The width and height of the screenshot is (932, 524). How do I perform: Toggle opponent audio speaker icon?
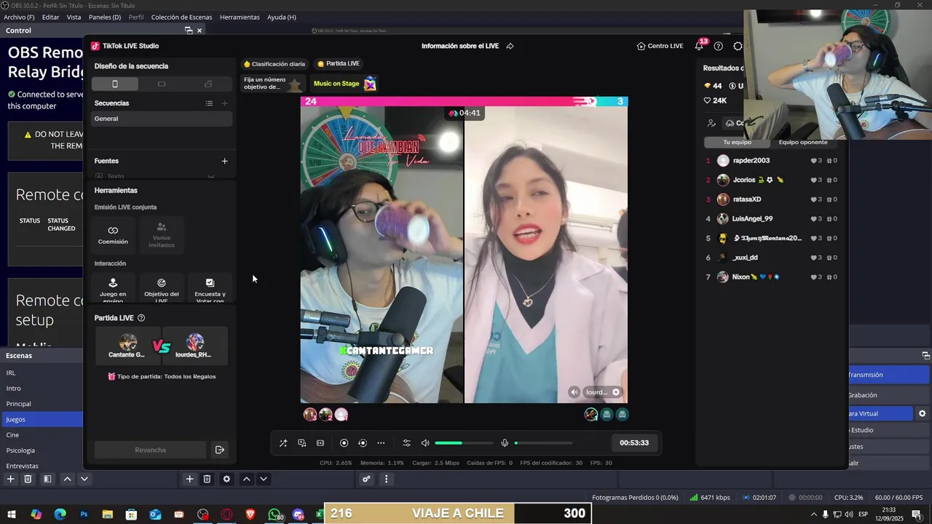574,392
